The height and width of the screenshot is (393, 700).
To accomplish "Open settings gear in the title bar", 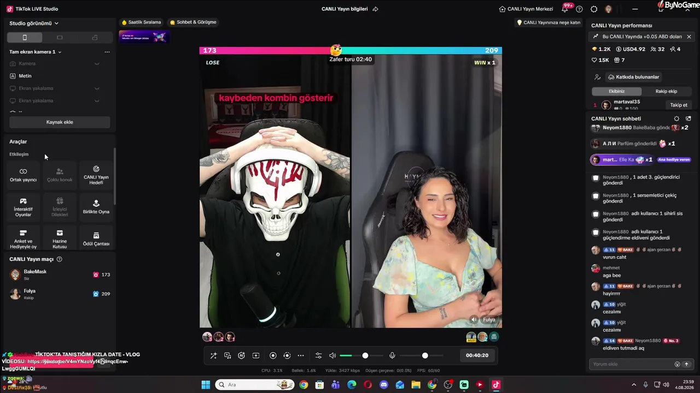I will pyautogui.click(x=594, y=9).
